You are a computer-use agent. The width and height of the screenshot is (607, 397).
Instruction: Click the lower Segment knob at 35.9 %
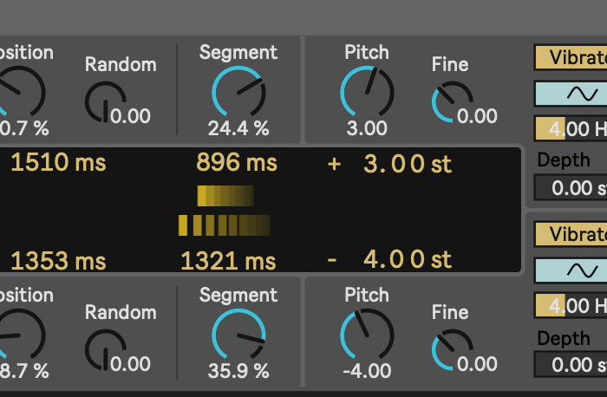coord(238,335)
